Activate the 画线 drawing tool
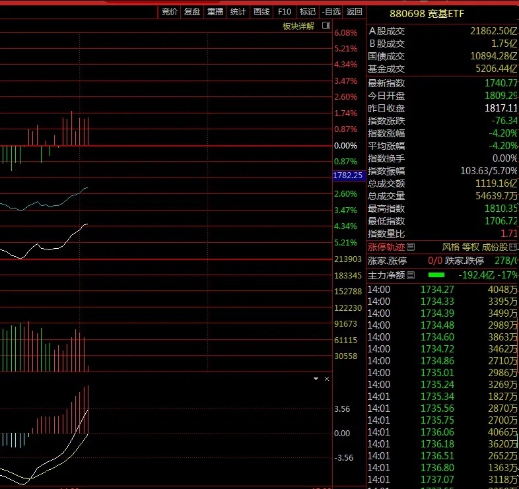Image resolution: width=519 pixels, height=489 pixels. pyautogui.click(x=261, y=12)
